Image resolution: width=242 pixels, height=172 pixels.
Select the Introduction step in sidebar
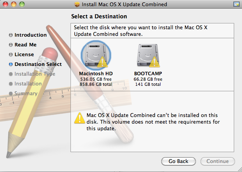tap(31, 35)
